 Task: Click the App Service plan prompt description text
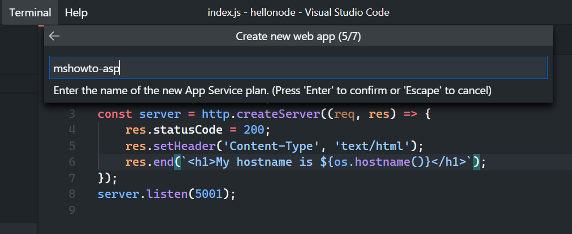pyautogui.click(x=272, y=91)
